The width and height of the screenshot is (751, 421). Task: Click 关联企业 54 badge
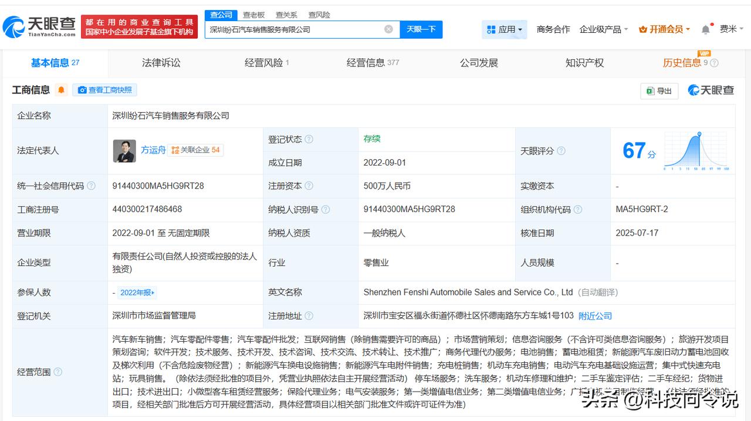tap(196, 150)
